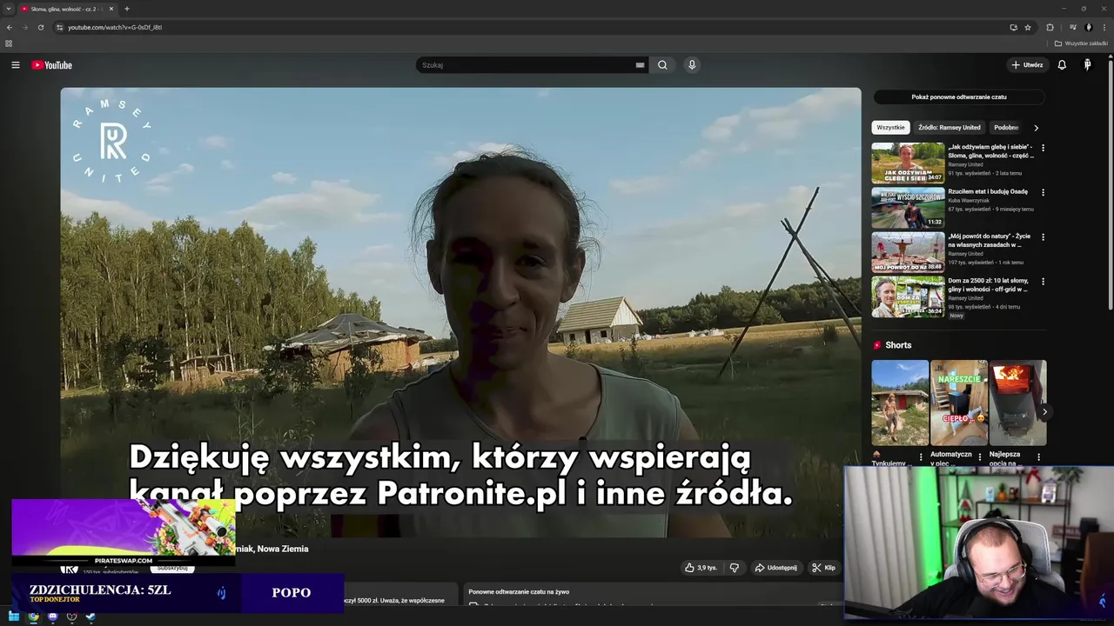Select the Wszystkie filter chip
Screen dimensions: 1114x626
tap(890, 128)
